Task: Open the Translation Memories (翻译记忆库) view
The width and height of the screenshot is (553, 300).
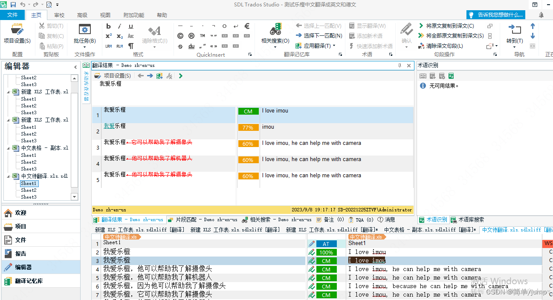Action: (x=40, y=281)
